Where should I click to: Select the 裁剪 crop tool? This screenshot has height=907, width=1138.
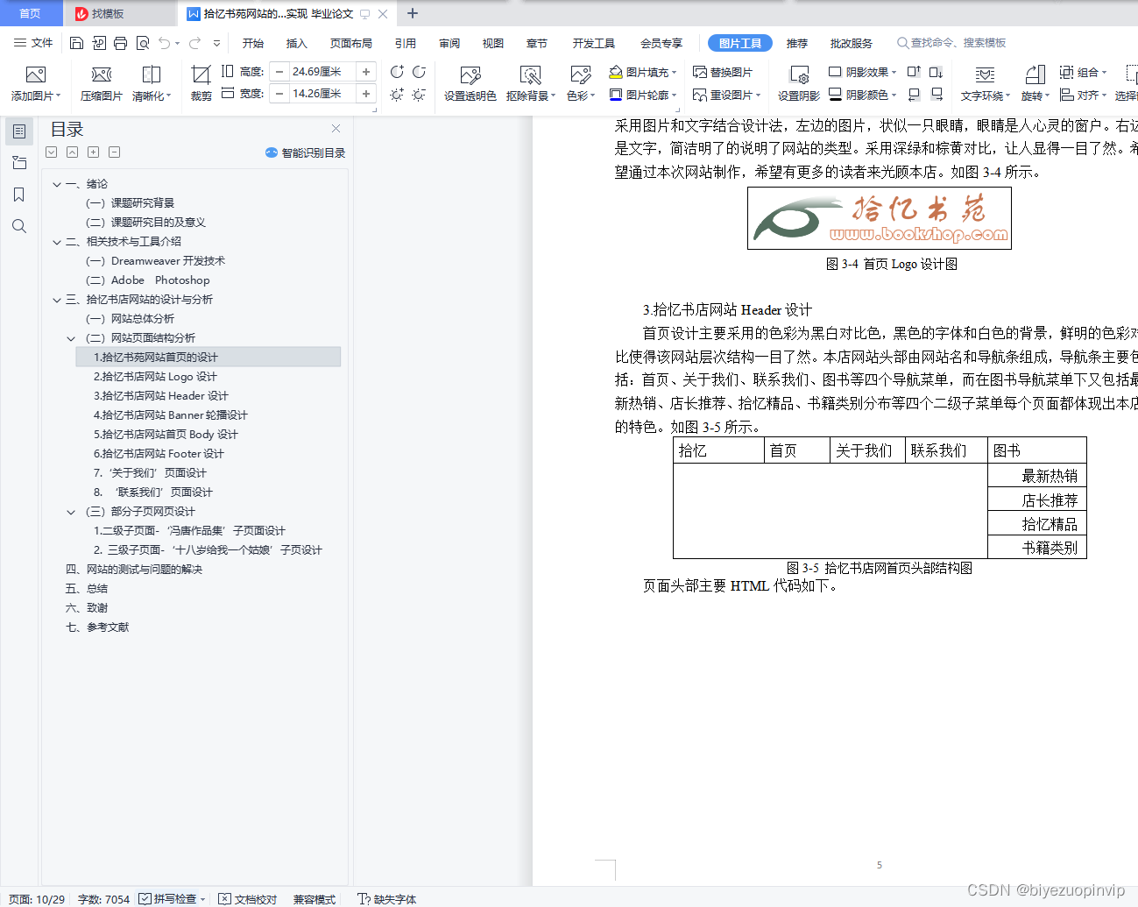(201, 84)
